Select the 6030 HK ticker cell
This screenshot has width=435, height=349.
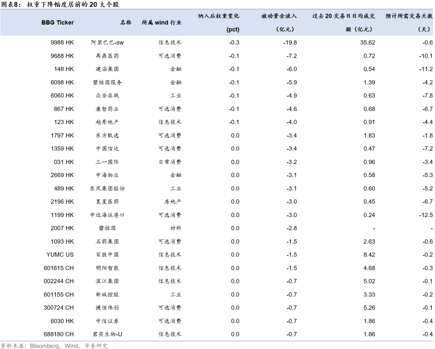(62, 321)
